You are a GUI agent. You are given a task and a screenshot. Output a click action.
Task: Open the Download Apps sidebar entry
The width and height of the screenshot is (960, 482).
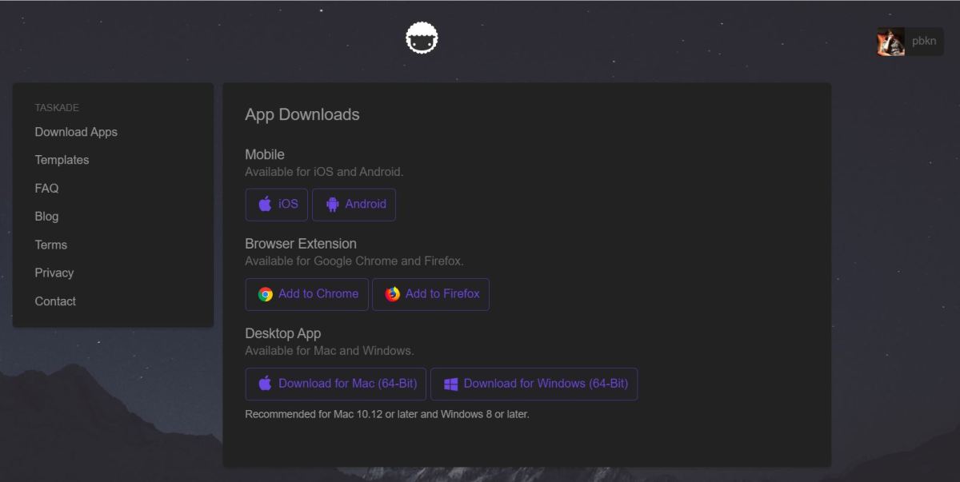[76, 131]
